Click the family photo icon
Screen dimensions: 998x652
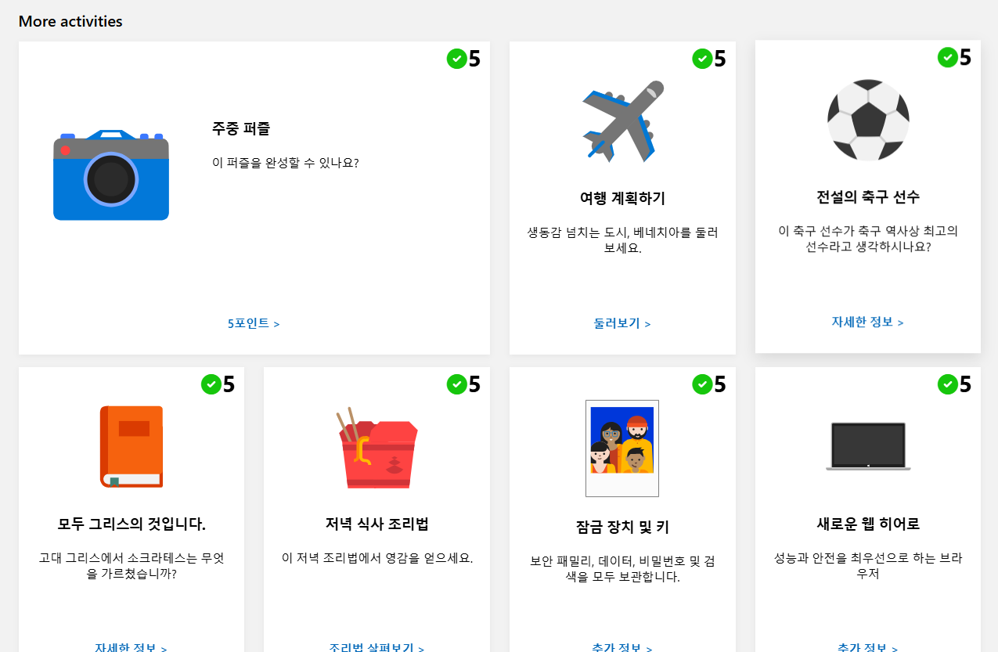pos(622,448)
